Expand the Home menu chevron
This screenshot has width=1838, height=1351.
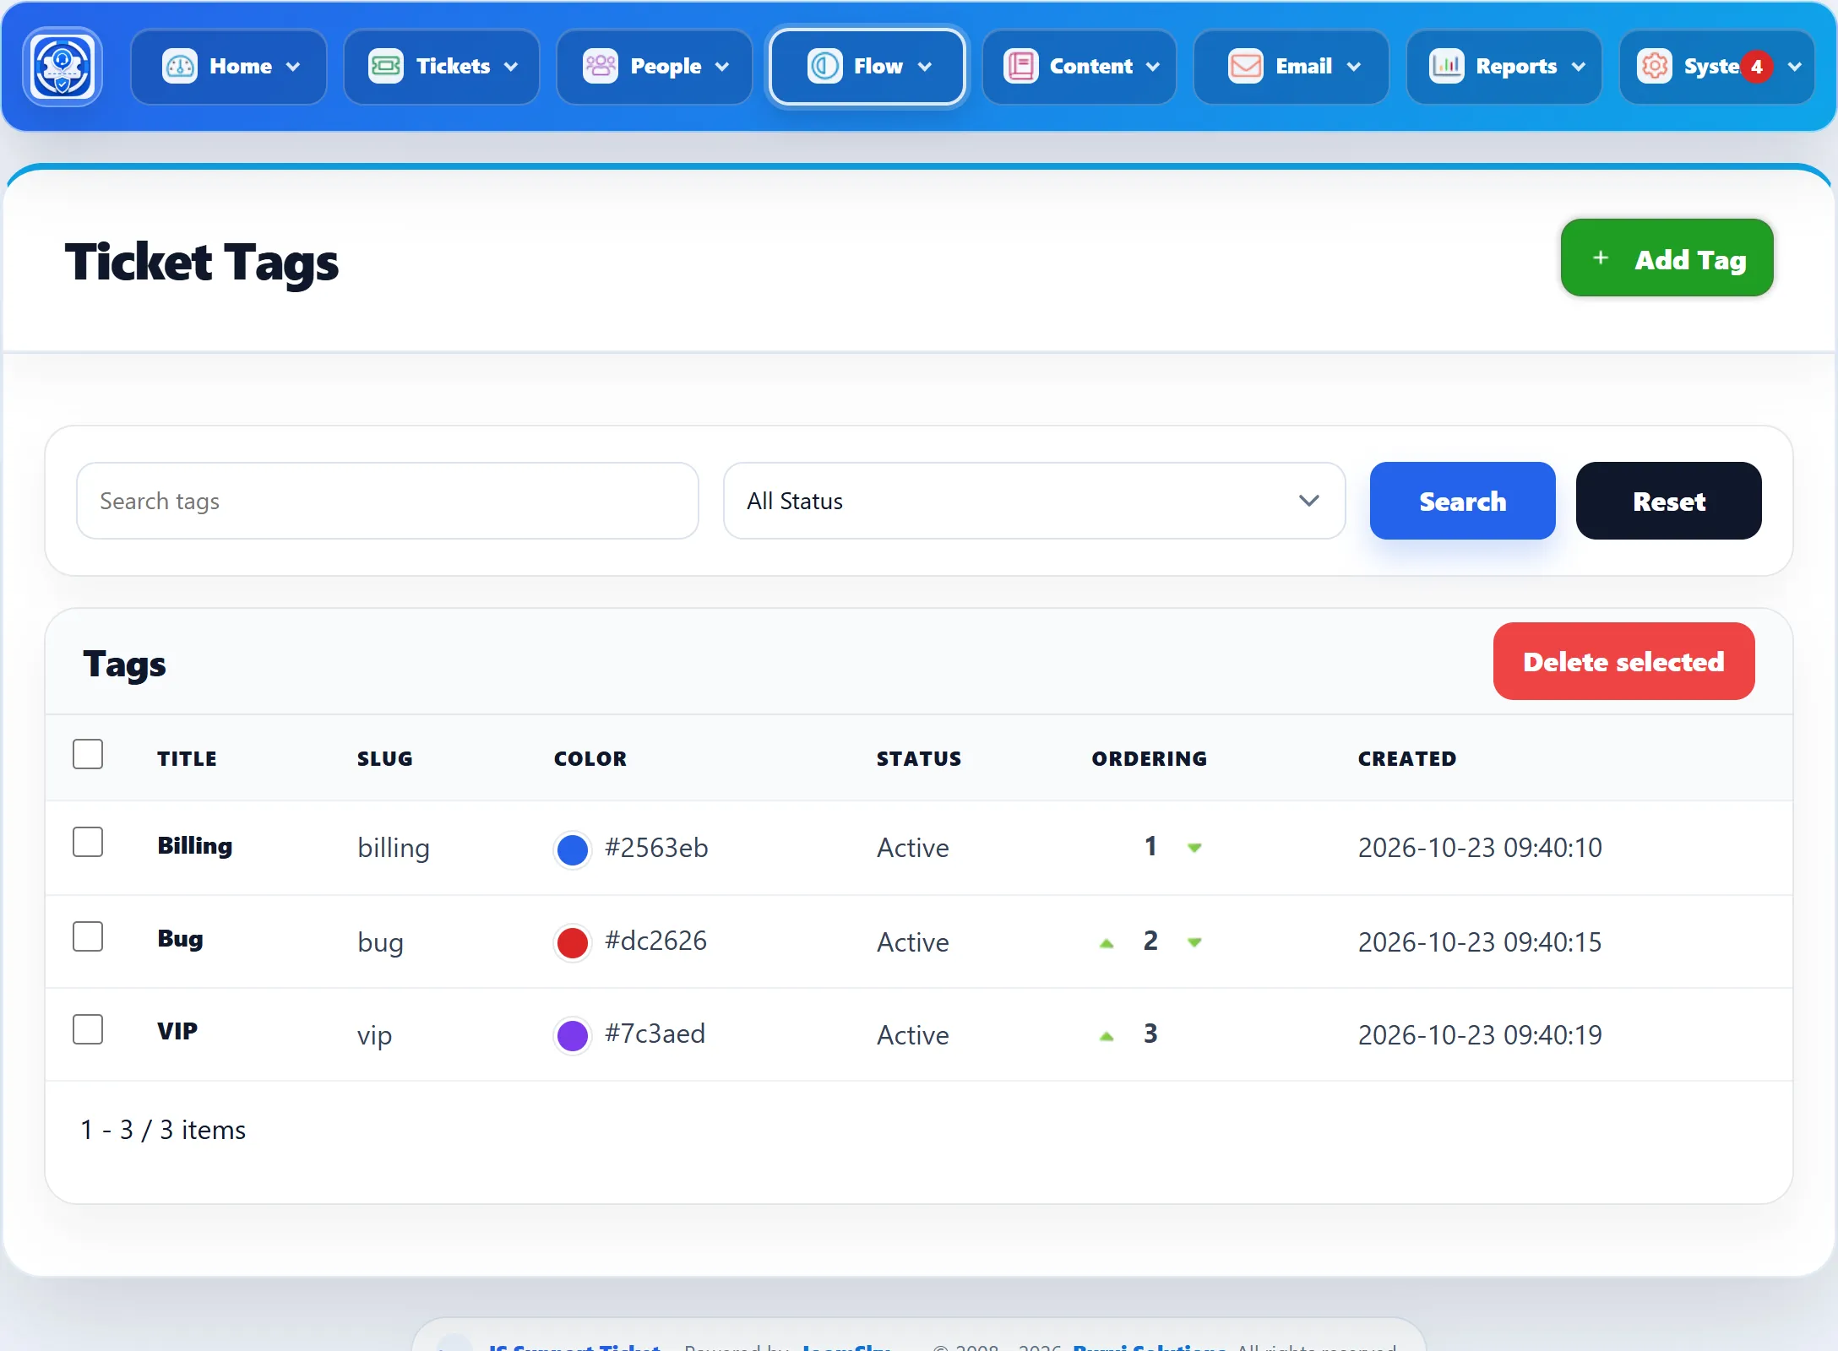tap(293, 67)
